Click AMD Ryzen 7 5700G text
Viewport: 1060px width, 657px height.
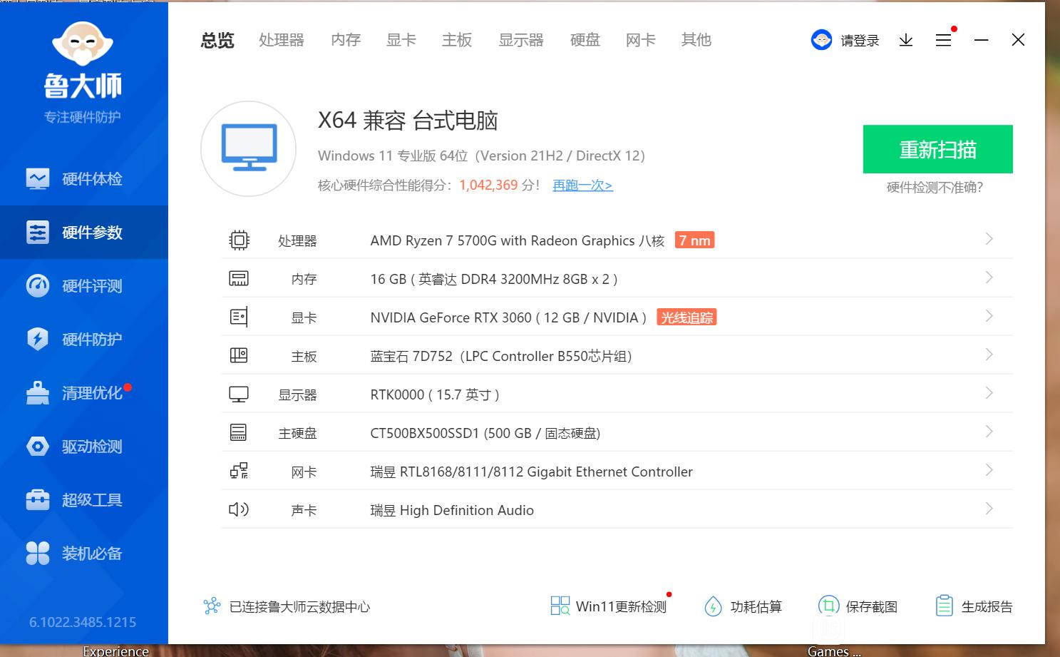(518, 241)
